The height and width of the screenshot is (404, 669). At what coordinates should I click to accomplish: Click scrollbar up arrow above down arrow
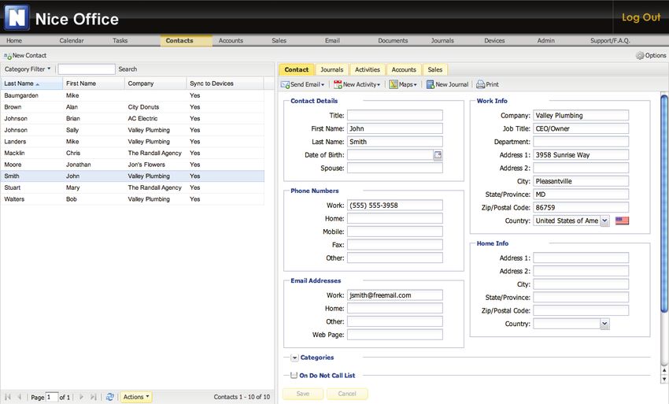click(x=663, y=371)
